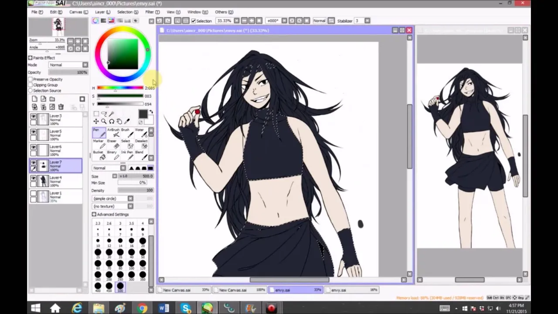Show the color wheel panel
The height and width of the screenshot is (314, 558).
click(95, 20)
